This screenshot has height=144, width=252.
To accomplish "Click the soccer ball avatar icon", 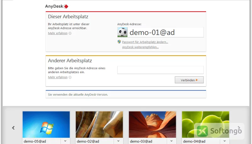I will pyautogui.click(x=123, y=32).
